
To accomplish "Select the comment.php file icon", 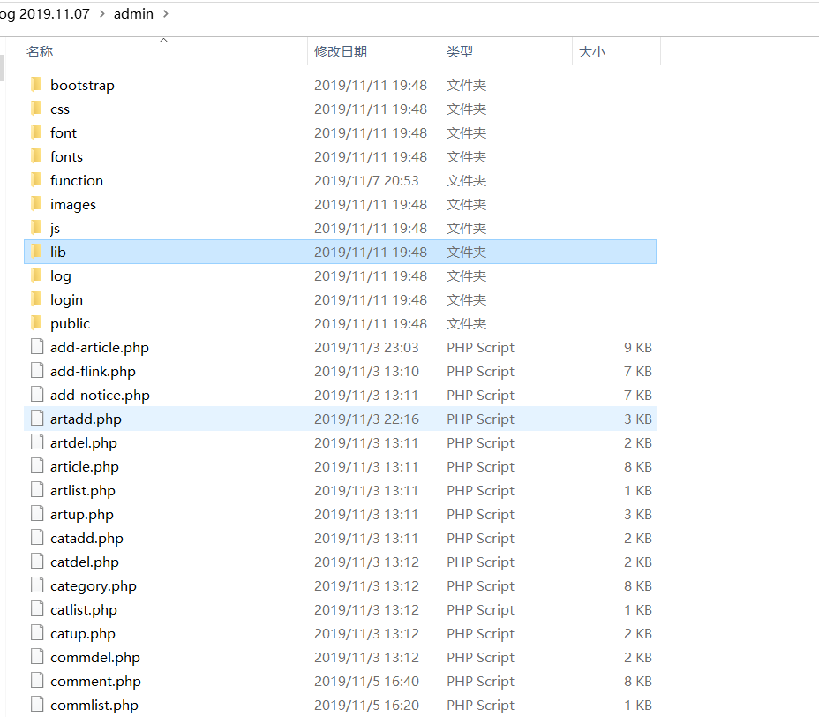I will tap(37, 681).
